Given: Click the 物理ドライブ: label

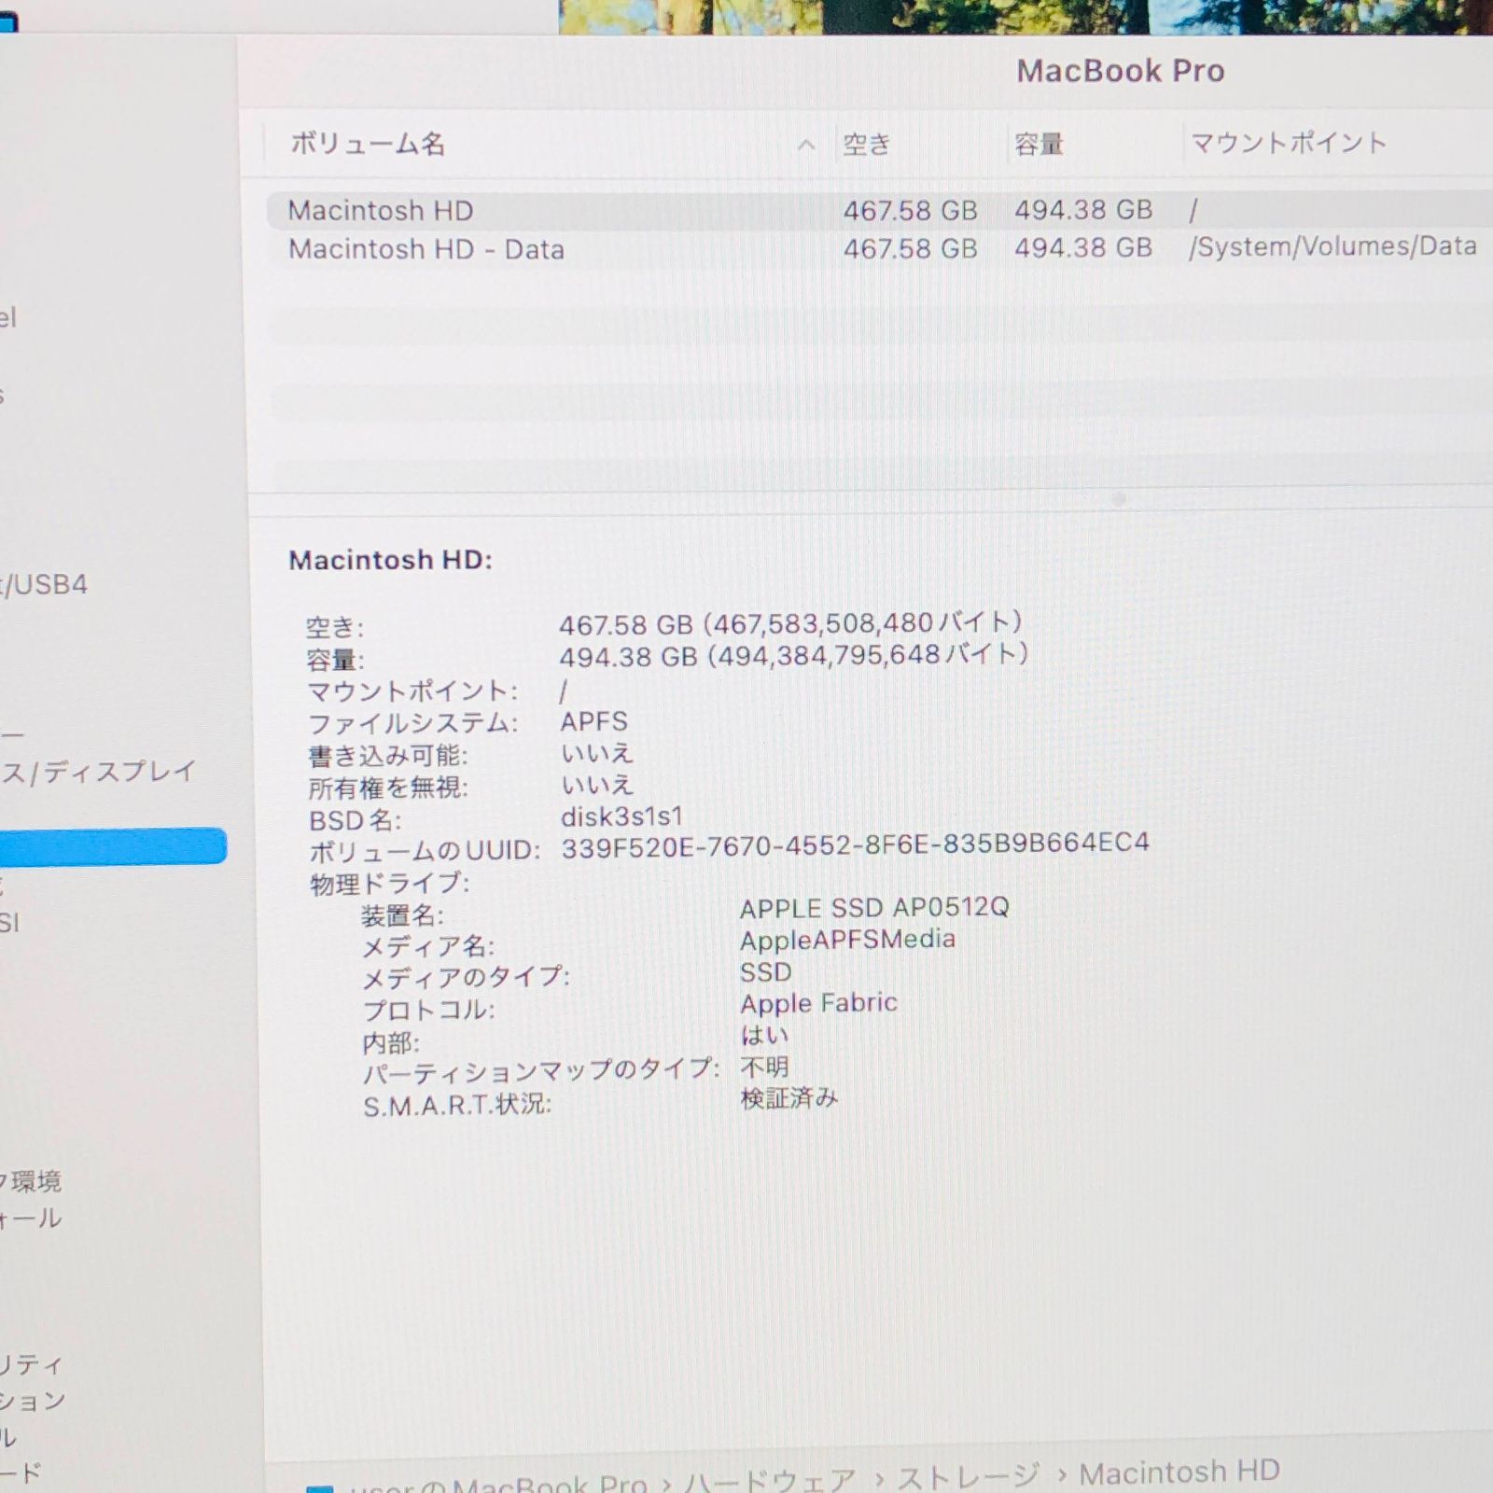Looking at the screenshot, I should 389,884.
